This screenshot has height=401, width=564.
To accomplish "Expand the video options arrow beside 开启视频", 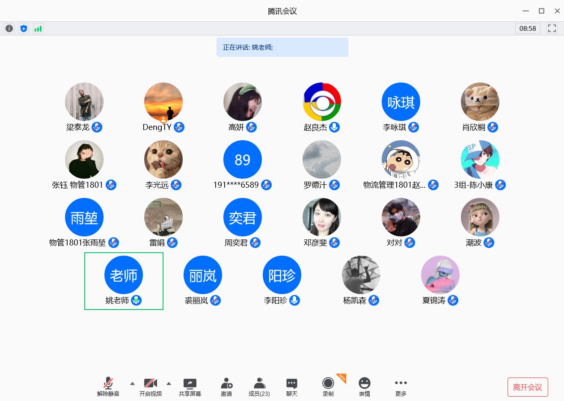I will pos(169,383).
